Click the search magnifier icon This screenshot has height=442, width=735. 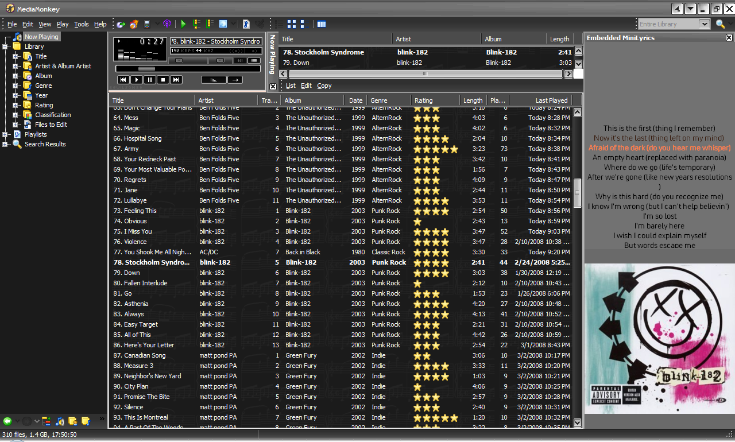coord(719,24)
